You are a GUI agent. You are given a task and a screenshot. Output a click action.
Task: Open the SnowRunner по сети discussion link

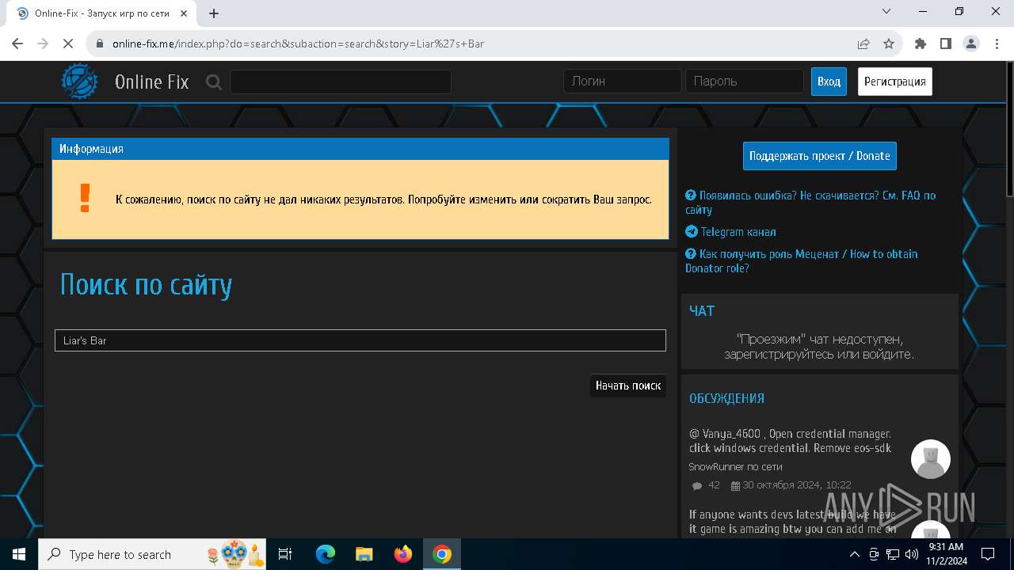735,466
